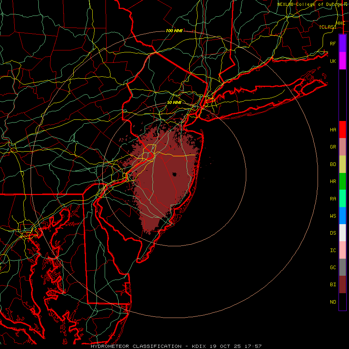Viewport: 349px width, 349px height.
Task: Click the HR dark green legend swatch
Action: [342, 181]
